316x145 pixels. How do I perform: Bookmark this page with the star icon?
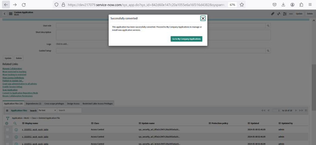[x=242, y=5]
